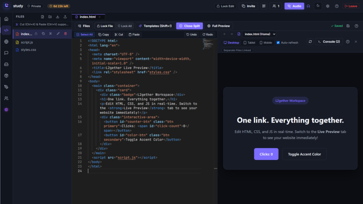Open Templates (Shift+!) menu
Viewport: 363px width, 204px height.
(x=155, y=26)
